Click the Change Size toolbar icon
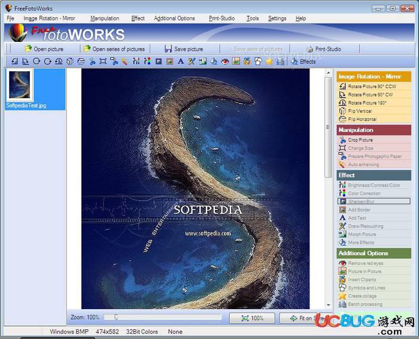The width and height of the screenshot is (419, 339). click(103, 62)
